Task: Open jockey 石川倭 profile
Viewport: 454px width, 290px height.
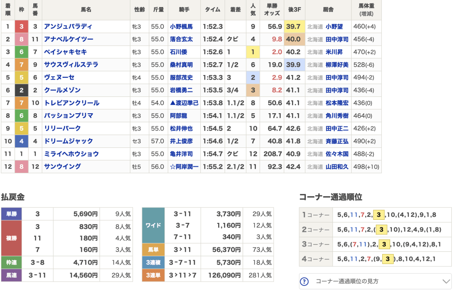Action: tap(178, 52)
